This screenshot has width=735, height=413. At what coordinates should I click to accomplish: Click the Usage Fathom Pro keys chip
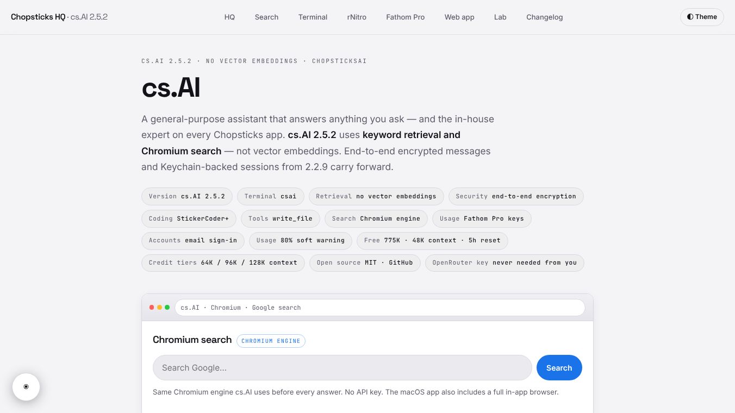tap(482, 218)
